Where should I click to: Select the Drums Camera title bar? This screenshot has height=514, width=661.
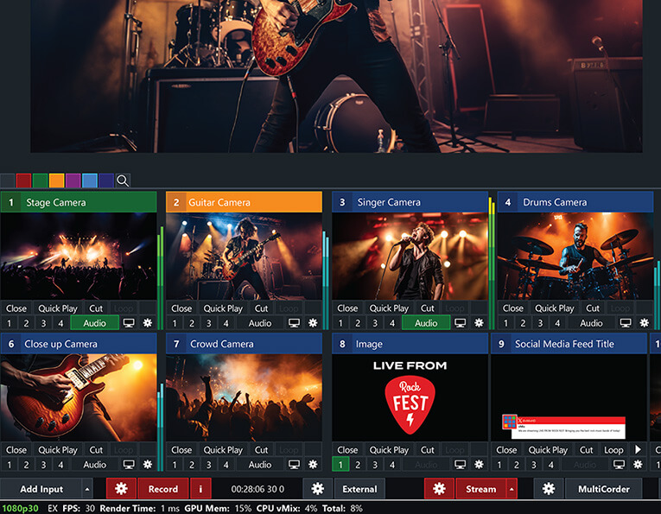(x=575, y=202)
